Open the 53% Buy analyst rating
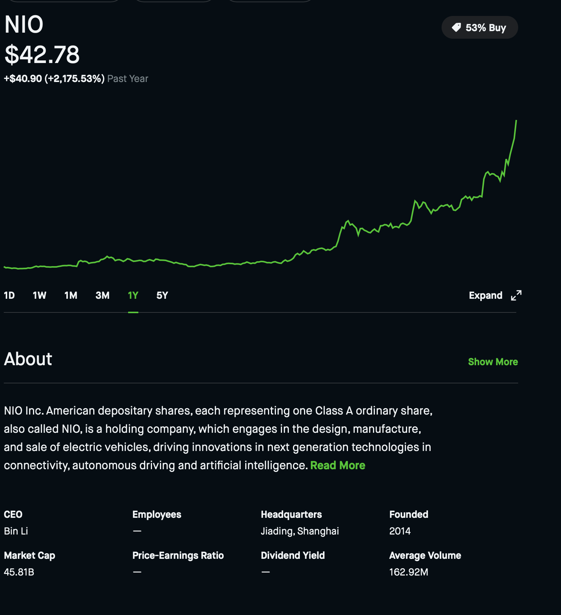Screen dimensions: 561x615 (x=480, y=27)
